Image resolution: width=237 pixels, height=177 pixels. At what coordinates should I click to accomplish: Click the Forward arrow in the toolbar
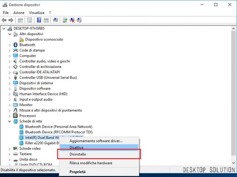pos(11,20)
